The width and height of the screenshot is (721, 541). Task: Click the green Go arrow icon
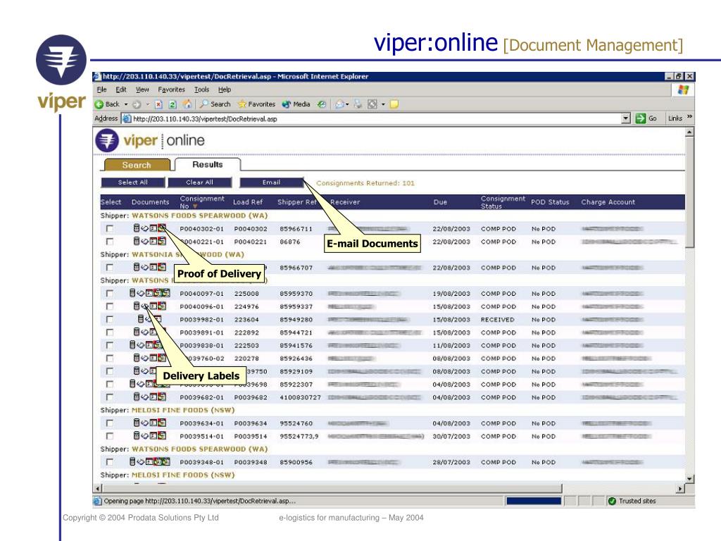tap(641, 118)
